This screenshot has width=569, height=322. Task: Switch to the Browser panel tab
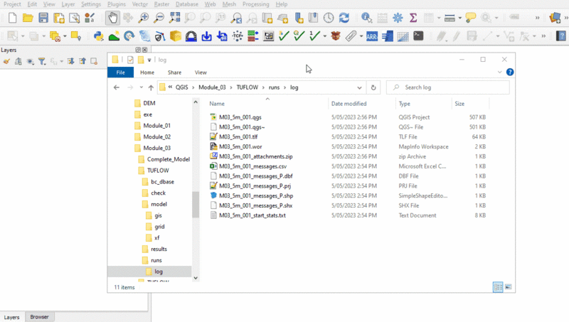point(39,317)
